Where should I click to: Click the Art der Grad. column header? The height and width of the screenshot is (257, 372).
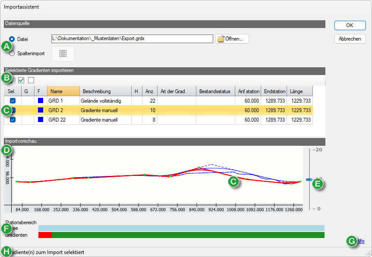coord(177,91)
